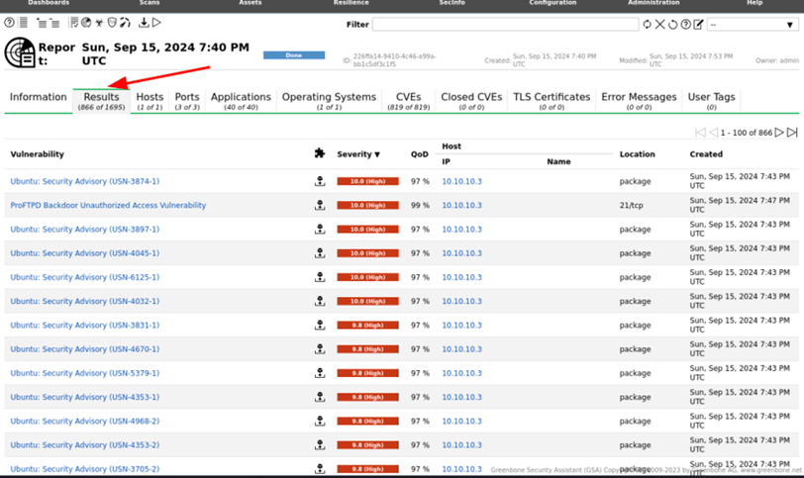Download the filtered report

[x=145, y=23]
